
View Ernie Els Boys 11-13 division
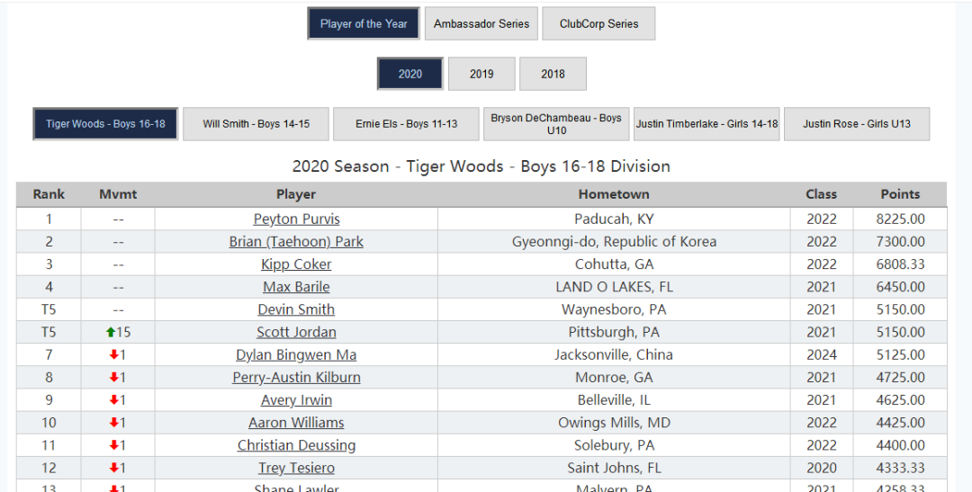tap(406, 124)
